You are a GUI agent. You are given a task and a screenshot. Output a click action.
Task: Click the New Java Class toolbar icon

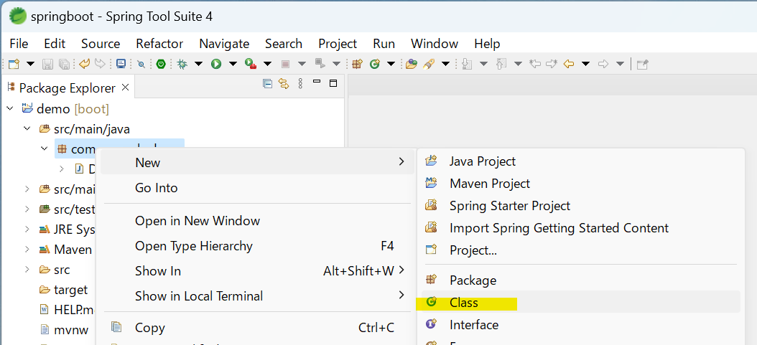[375, 64]
